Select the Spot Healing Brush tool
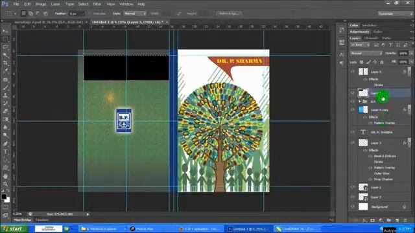Viewport: 415px width, 233px height. pos(5,80)
